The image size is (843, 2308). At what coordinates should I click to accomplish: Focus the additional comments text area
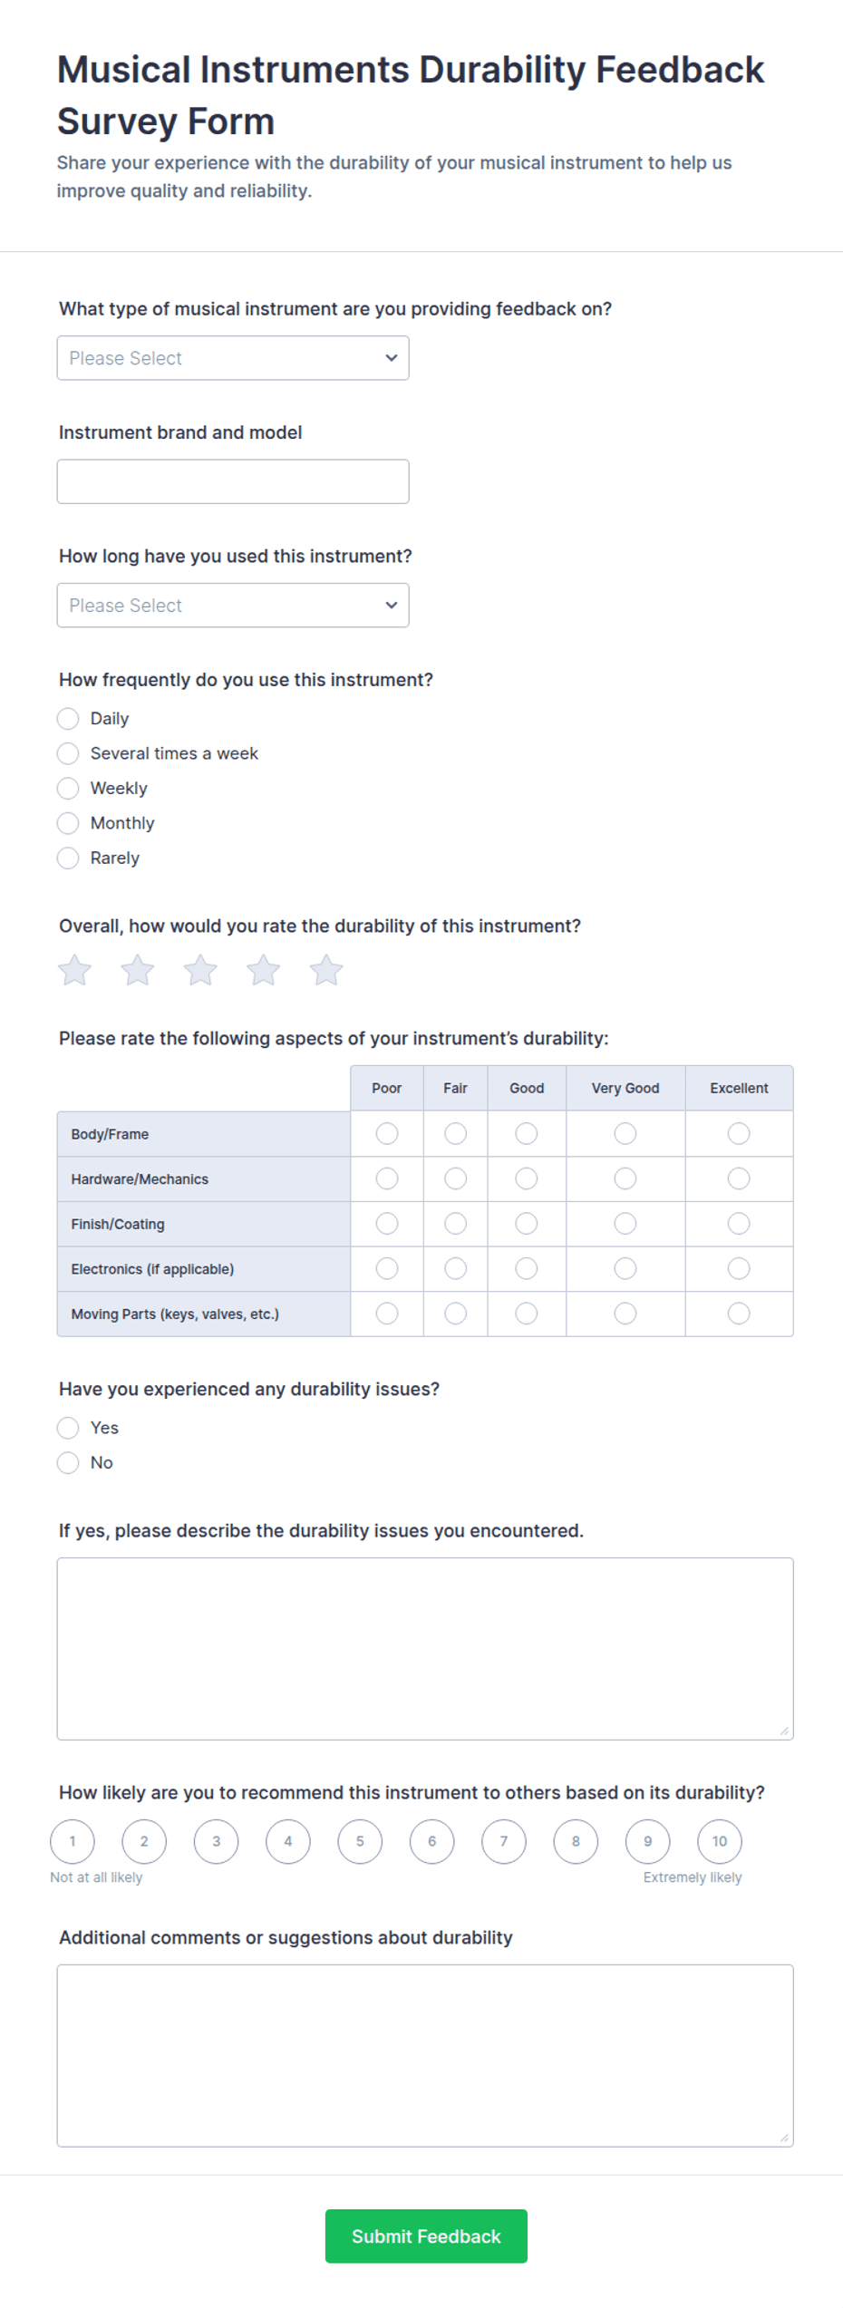click(x=425, y=2055)
